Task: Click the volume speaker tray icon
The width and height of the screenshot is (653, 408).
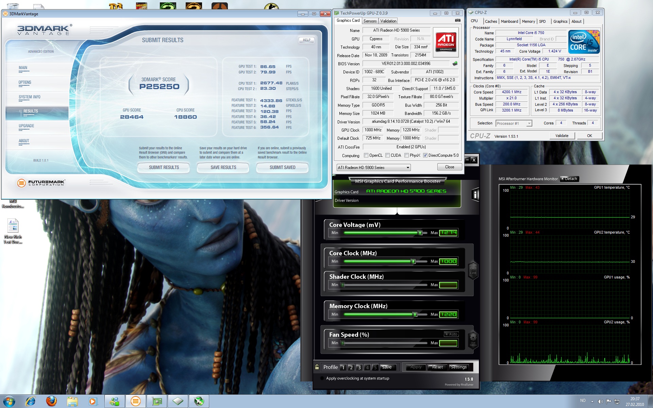Action: click(x=600, y=402)
